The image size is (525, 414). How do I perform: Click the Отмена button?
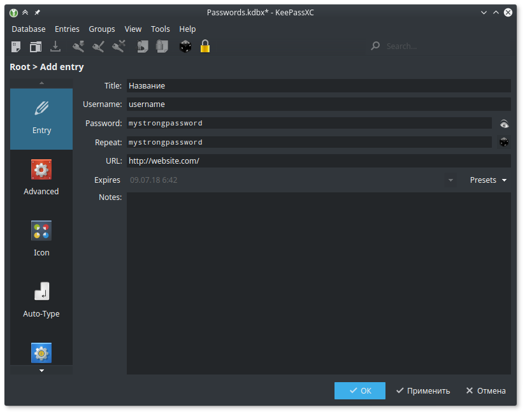click(485, 391)
